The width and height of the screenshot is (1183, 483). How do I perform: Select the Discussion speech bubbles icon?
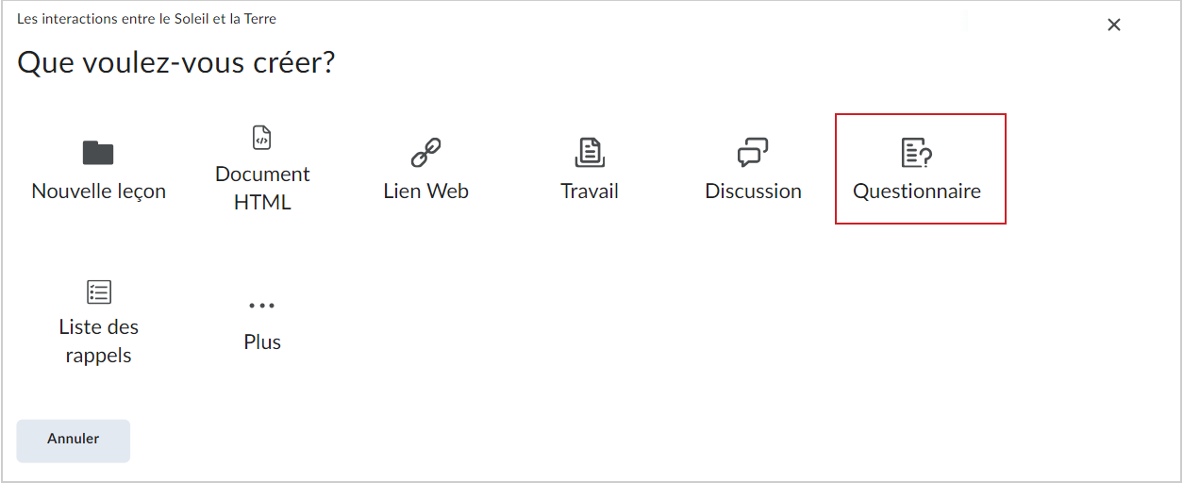point(753,152)
